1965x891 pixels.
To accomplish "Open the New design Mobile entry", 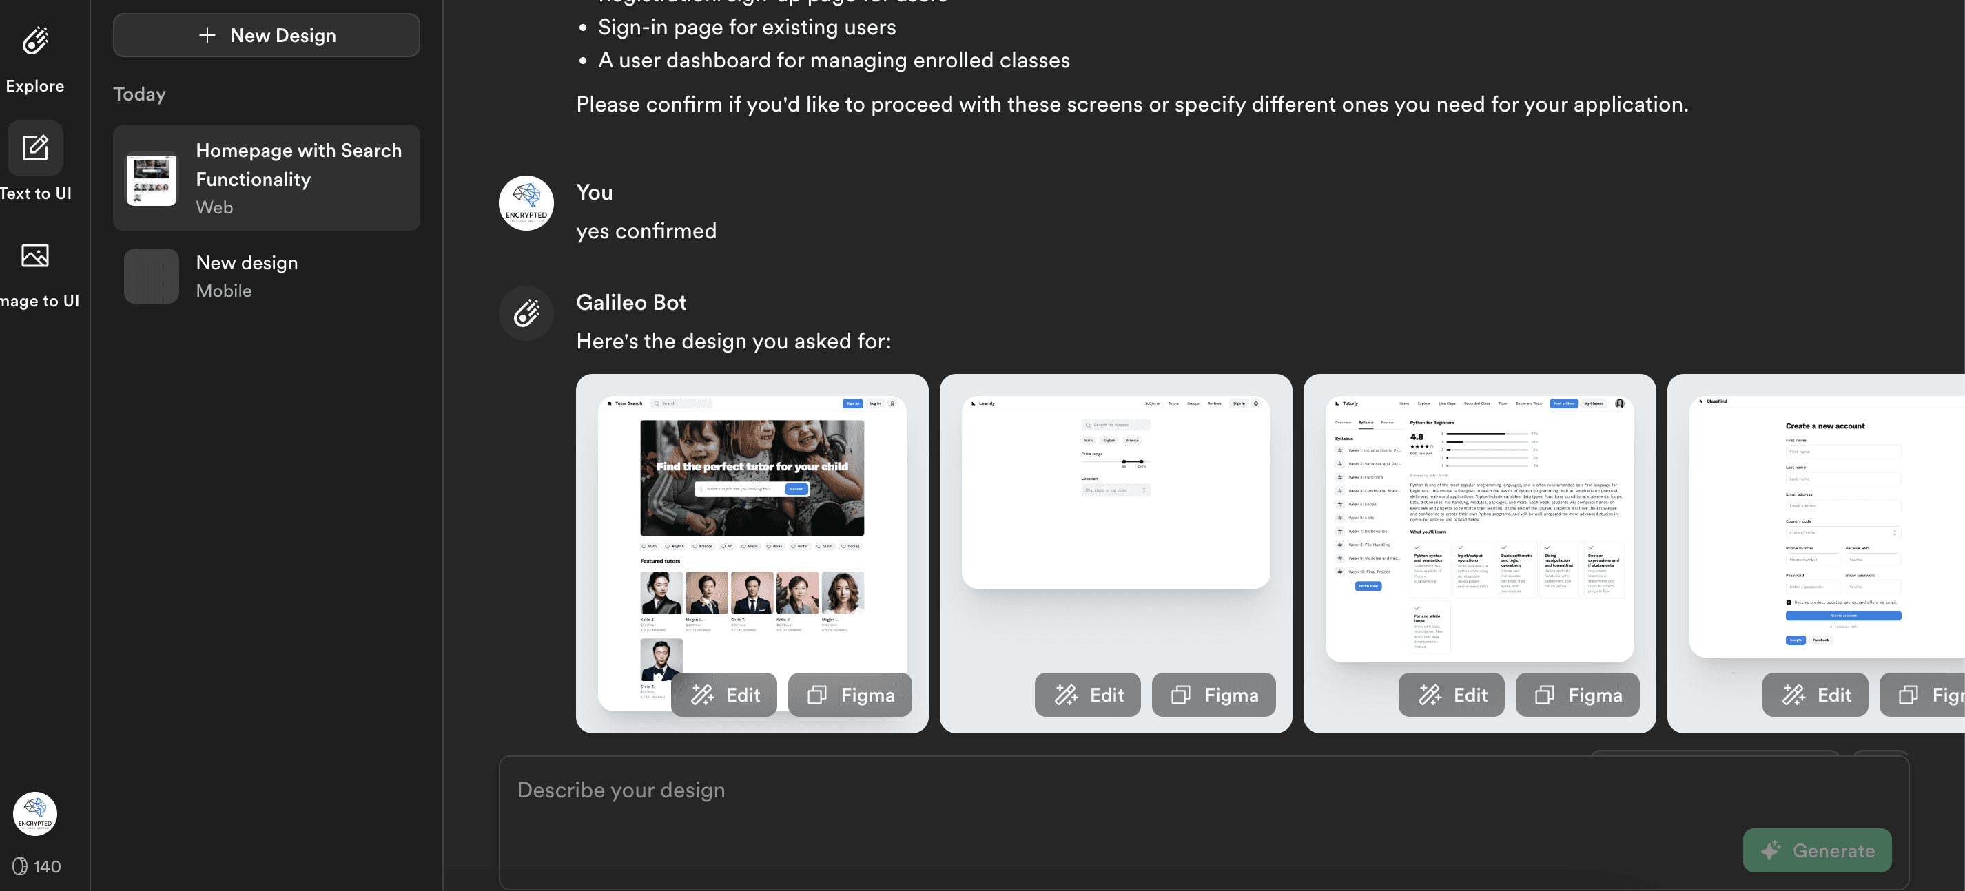I will click(x=266, y=276).
